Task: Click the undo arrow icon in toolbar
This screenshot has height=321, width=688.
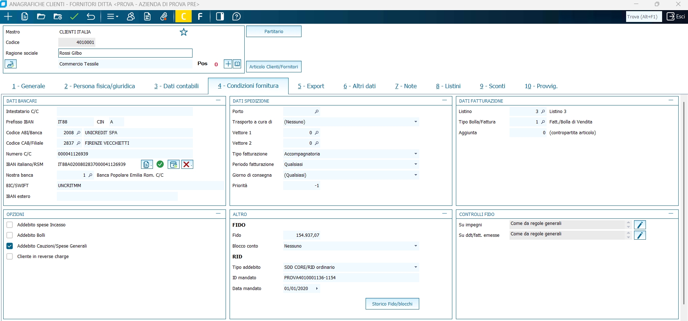Action: [x=91, y=17]
